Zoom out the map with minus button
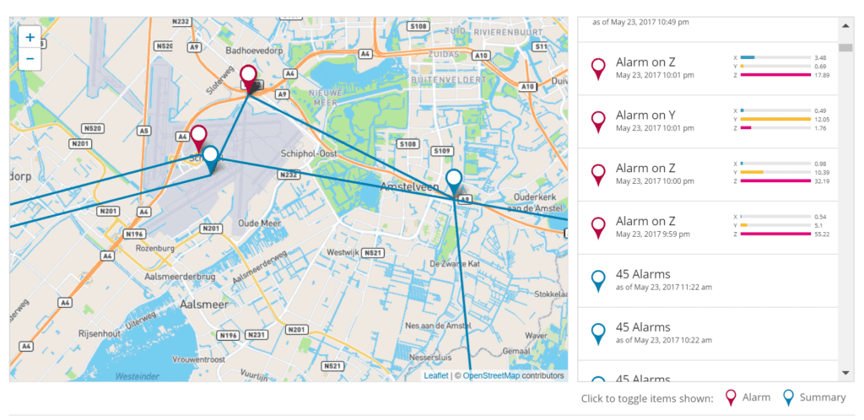864x420 pixels. tap(30, 59)
